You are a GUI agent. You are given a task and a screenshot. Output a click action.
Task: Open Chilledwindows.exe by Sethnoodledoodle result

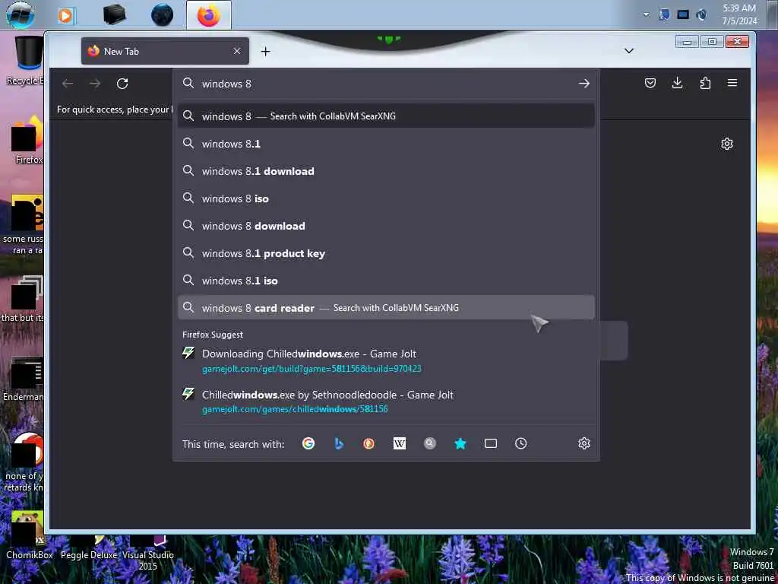tap(386, 401)
